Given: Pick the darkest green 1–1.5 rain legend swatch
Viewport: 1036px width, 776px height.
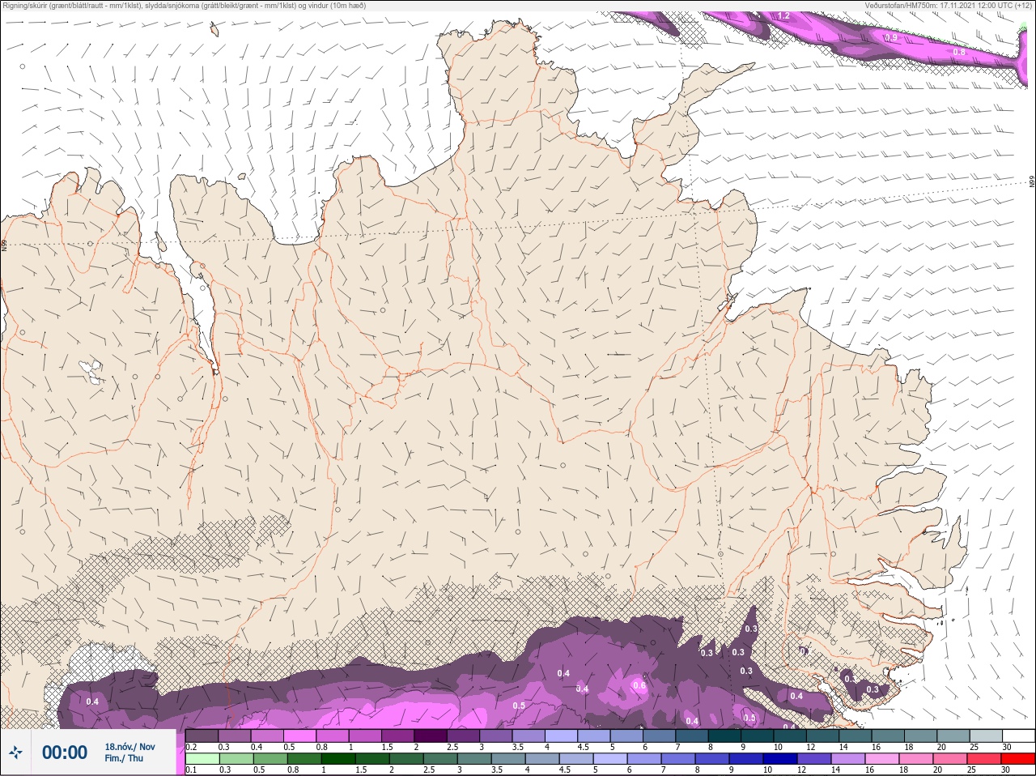Looking at the screenshot, I should 339,759.
